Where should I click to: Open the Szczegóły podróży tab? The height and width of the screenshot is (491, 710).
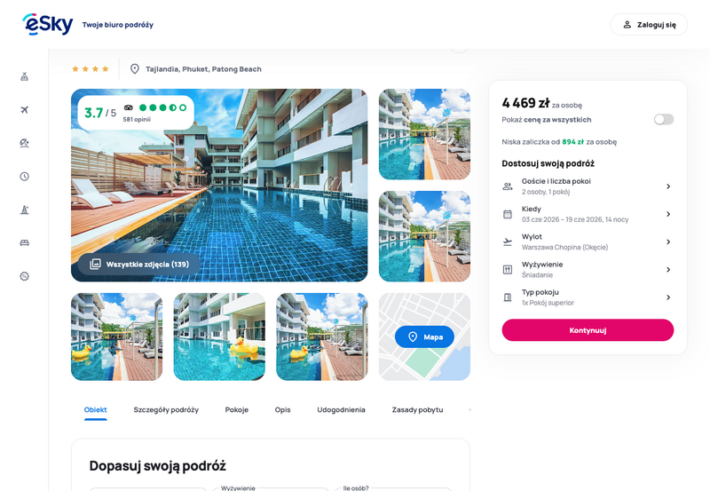(166, 410)
